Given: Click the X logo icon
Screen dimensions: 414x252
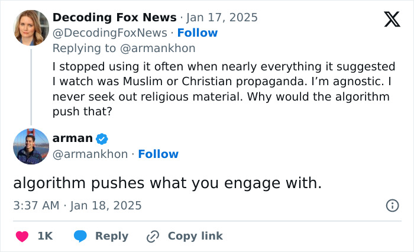Looking at the screenshot, I should [x=392, y=20].
